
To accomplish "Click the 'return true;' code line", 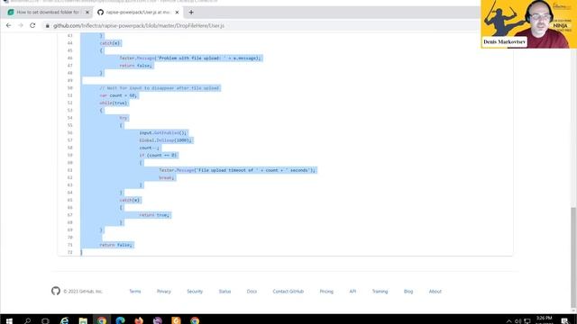I will (154, 215).
